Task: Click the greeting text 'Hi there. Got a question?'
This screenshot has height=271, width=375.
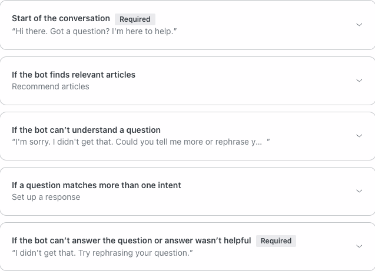Action: (x=94, y=31)
